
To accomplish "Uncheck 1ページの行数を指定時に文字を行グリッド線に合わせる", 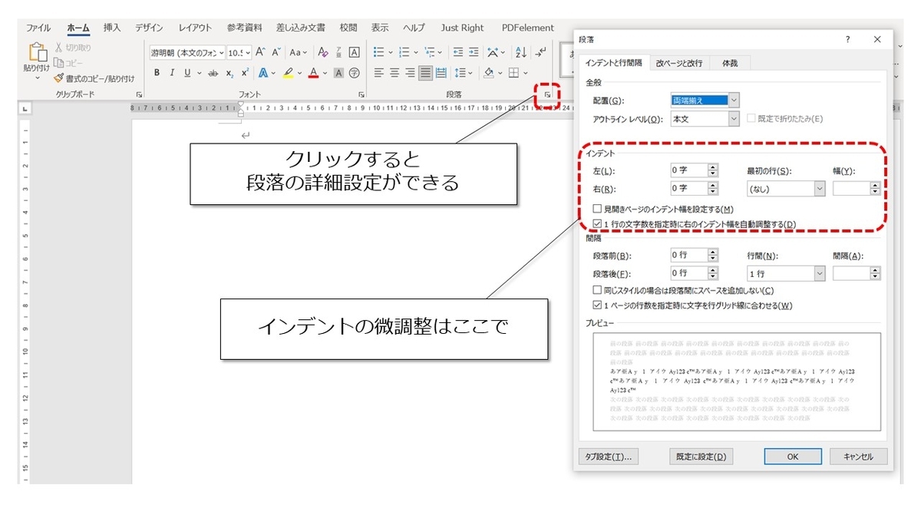I will coord(598,305).
